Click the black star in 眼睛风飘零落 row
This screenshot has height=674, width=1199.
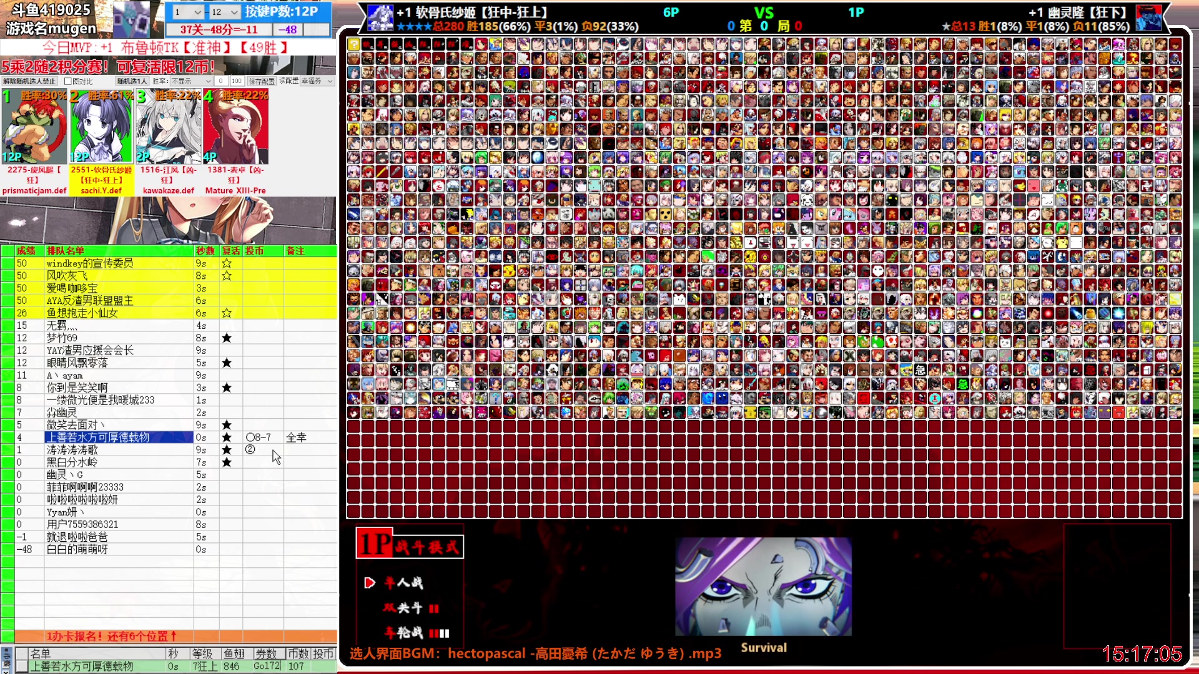[227, 363]
